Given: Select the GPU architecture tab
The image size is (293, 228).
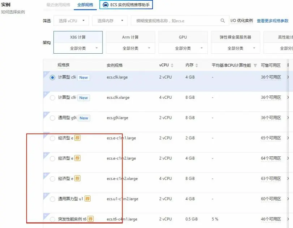Looking at the screenshot, I should coord(183,37).
